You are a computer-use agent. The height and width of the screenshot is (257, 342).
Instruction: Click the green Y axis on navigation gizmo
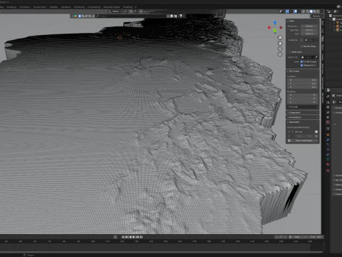[275, 31]
